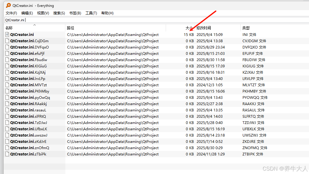Sort results by the 名称 column header

(34, 28)
